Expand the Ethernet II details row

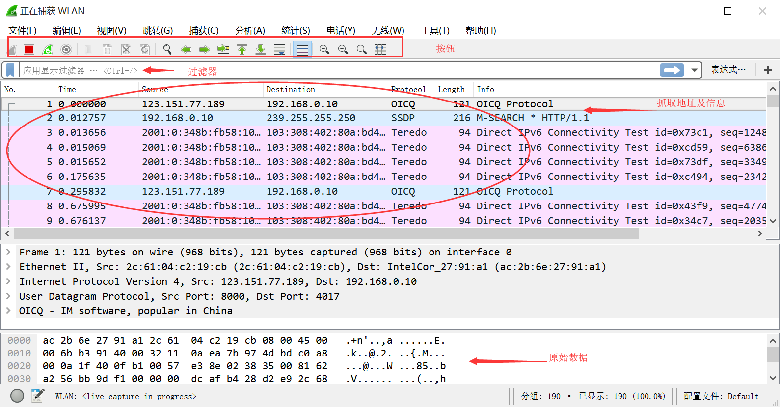[x=8, y=267]
